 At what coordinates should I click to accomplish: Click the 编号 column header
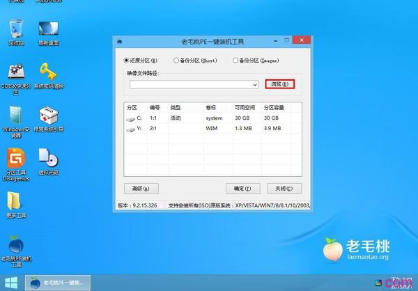tap(155, 108)
